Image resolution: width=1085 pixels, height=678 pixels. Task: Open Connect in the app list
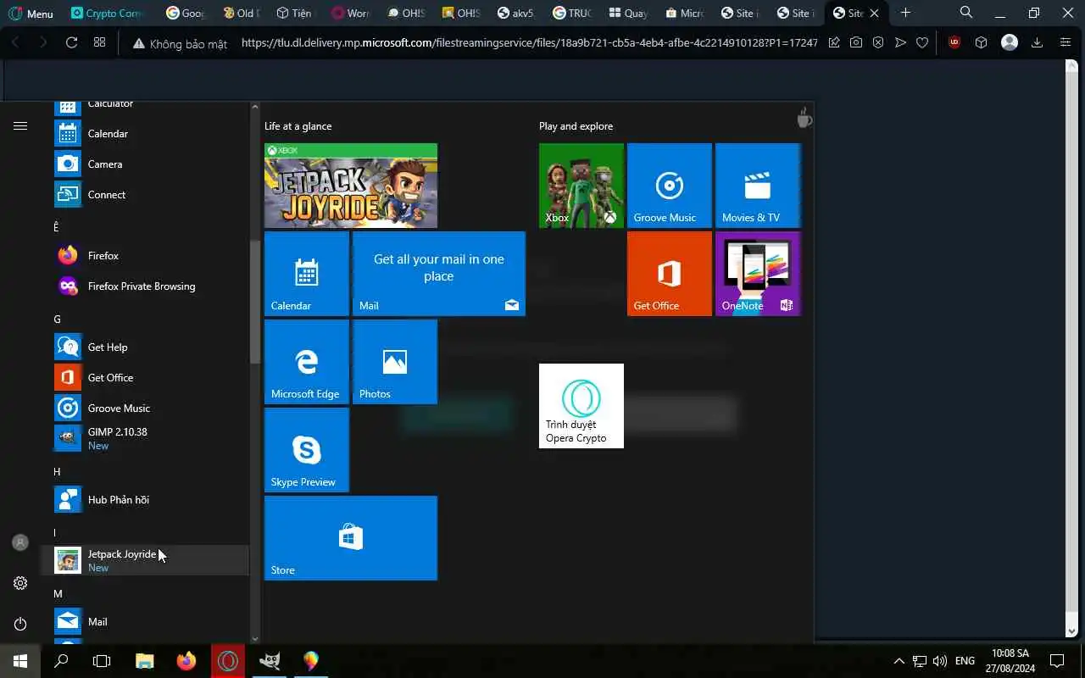tap(145, 195)
